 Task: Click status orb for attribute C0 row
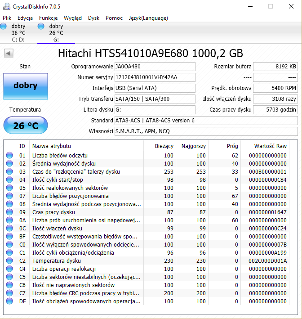(x=9, y=245)
